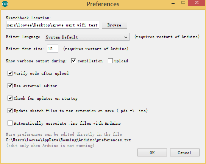Click into the Sketchbook location path field
Image resolution: width=206 pixels, height=164 pixels.
(x=52, y=25)
